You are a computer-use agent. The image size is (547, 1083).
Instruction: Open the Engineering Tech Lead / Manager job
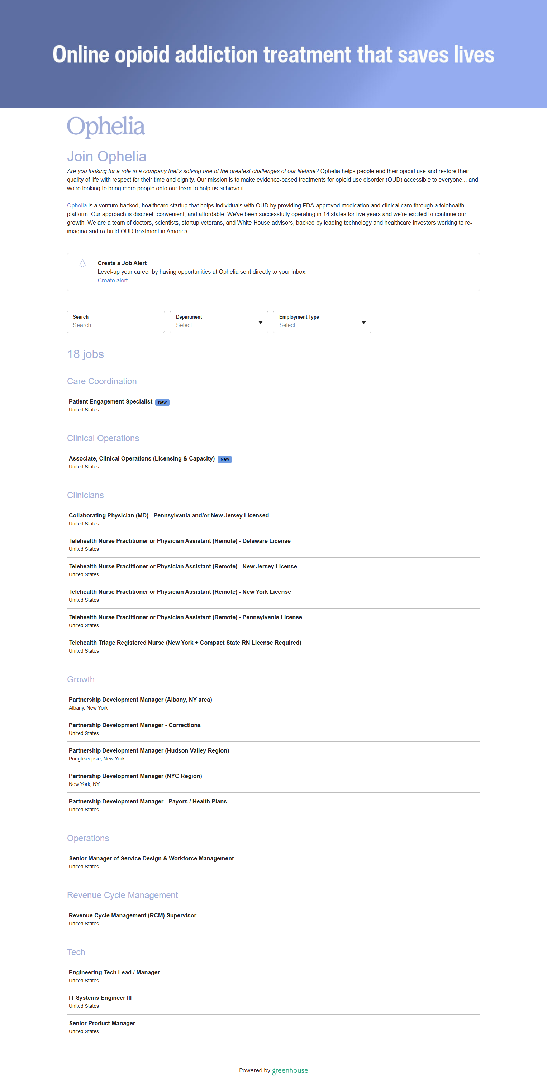pos(273,976)
